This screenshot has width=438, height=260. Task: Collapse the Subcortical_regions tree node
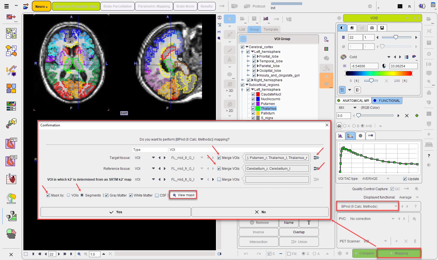tap(247, 85)
